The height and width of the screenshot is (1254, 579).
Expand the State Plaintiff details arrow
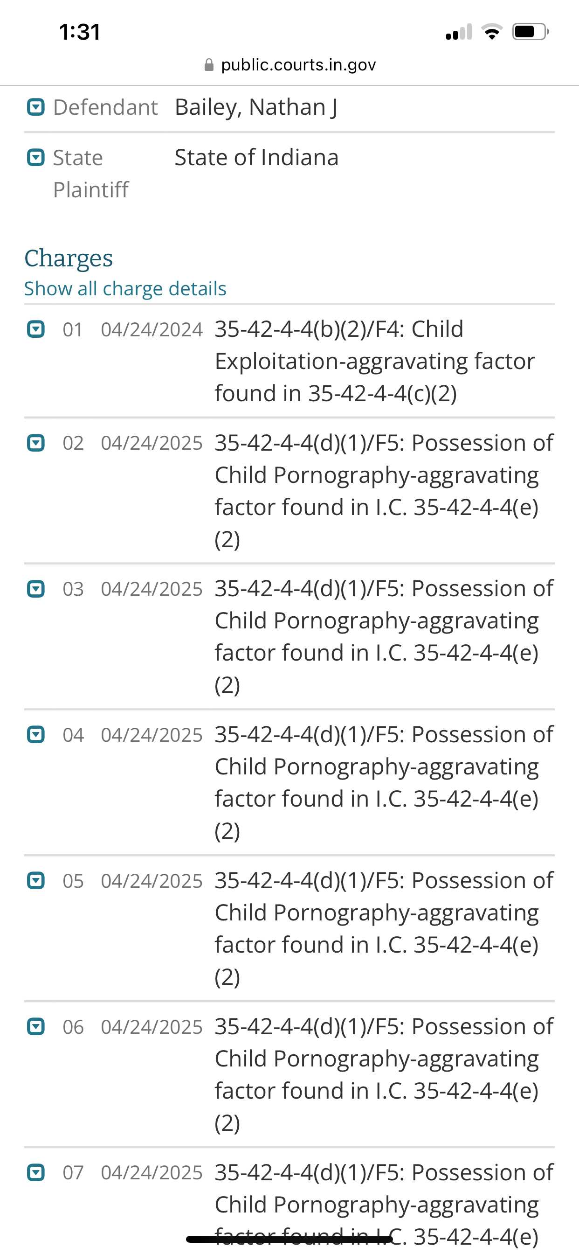(x=35, y=157)
